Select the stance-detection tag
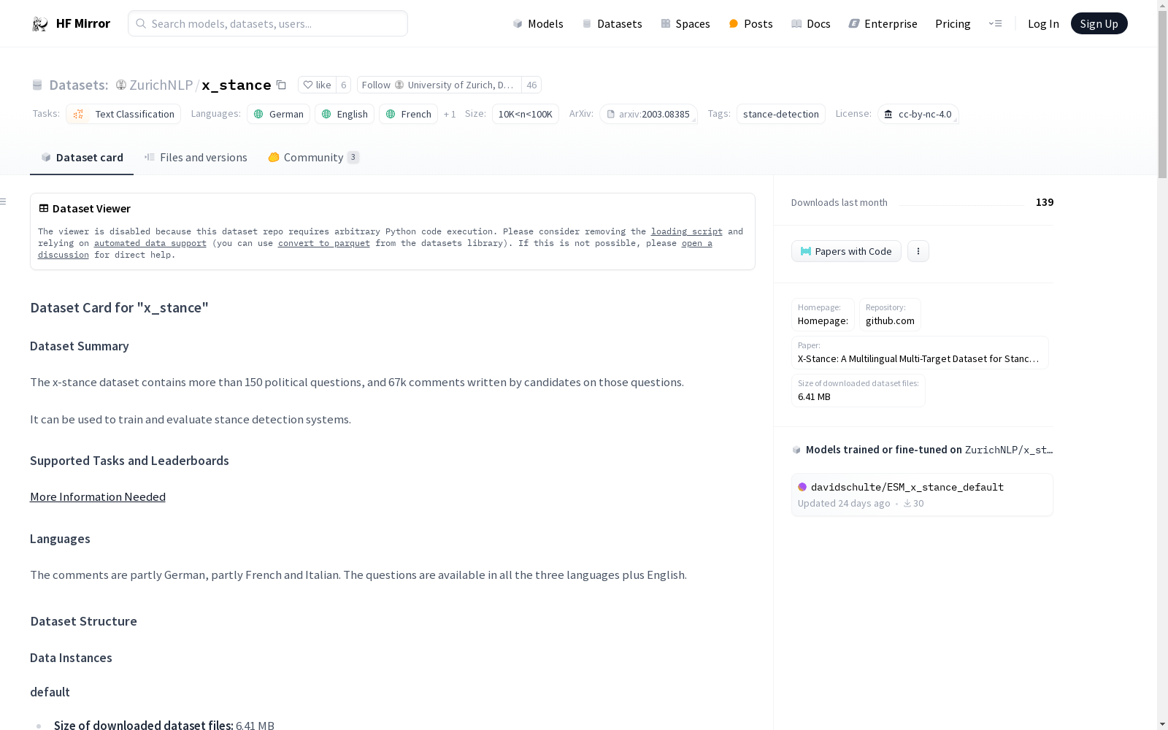Image resolution: width=1168 pixels, height=730 pixels. [780, 114]
